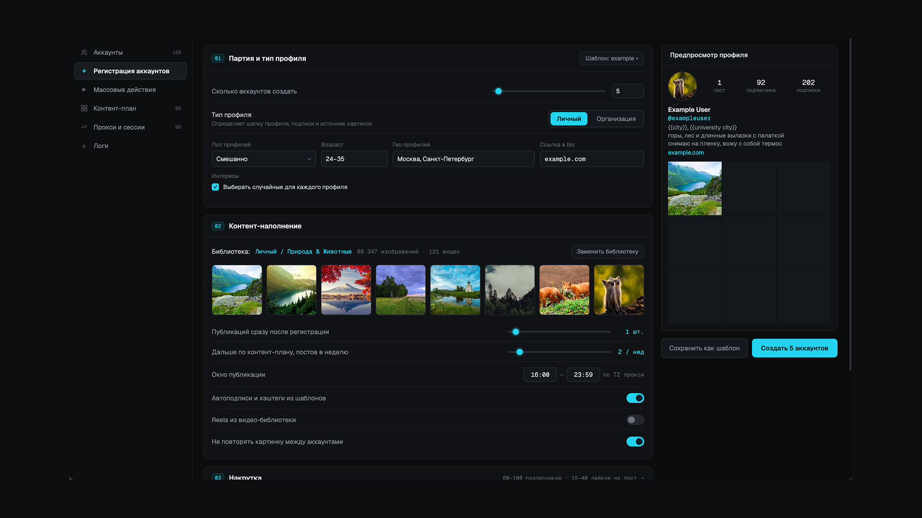
Task: Select the mountain lake library thumbnail
Action: point(237,290)
